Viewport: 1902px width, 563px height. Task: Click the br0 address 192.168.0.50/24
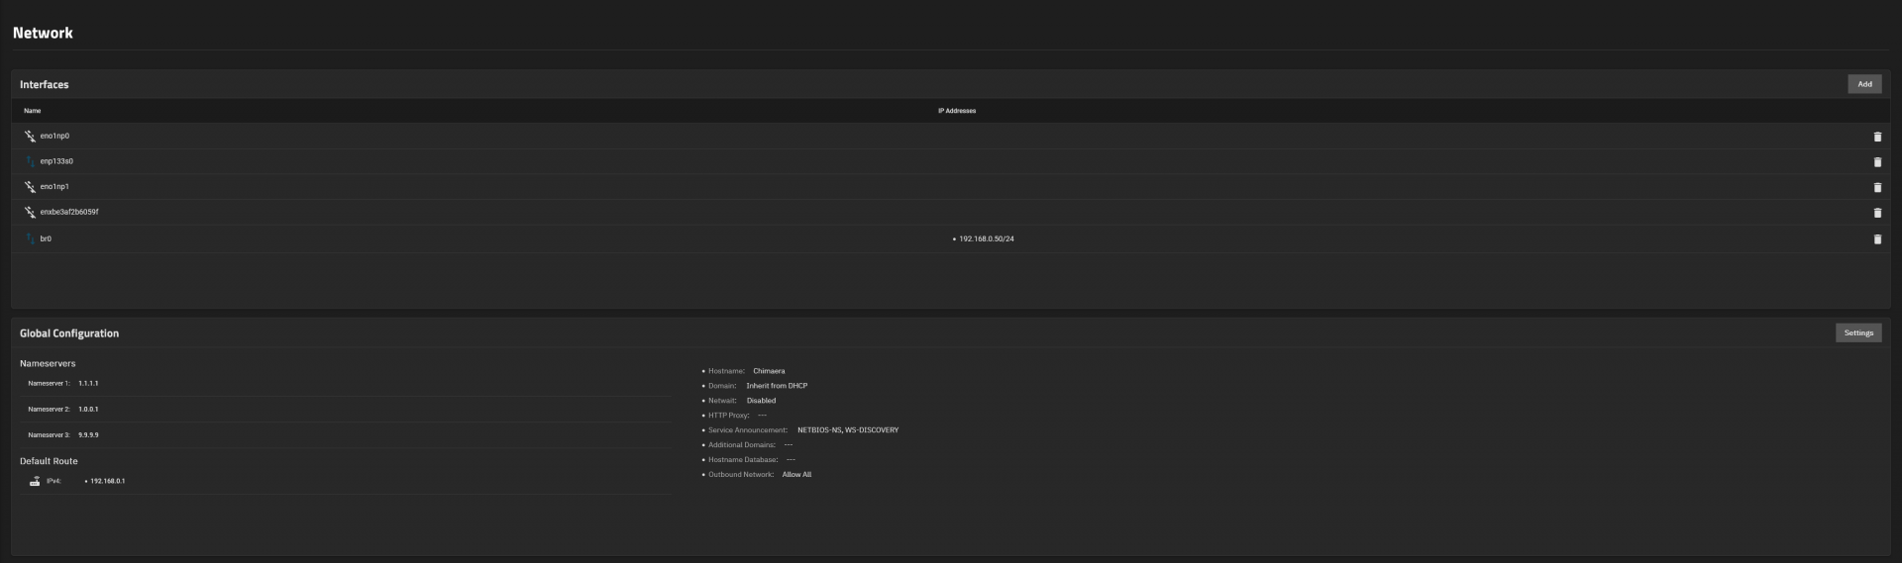[x=986, y=238]
